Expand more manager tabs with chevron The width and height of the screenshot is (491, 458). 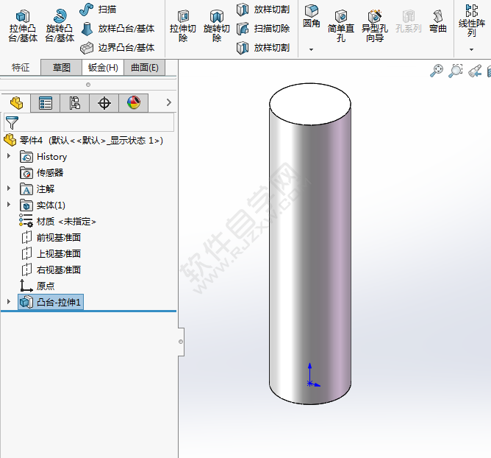pos(169,102)
